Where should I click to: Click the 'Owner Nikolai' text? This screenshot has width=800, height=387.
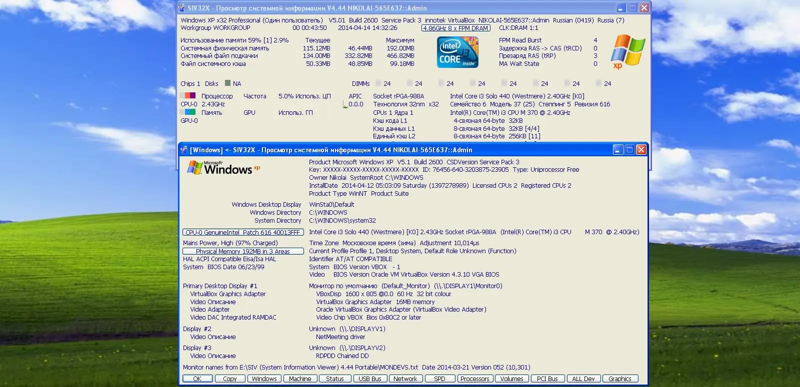327,178
